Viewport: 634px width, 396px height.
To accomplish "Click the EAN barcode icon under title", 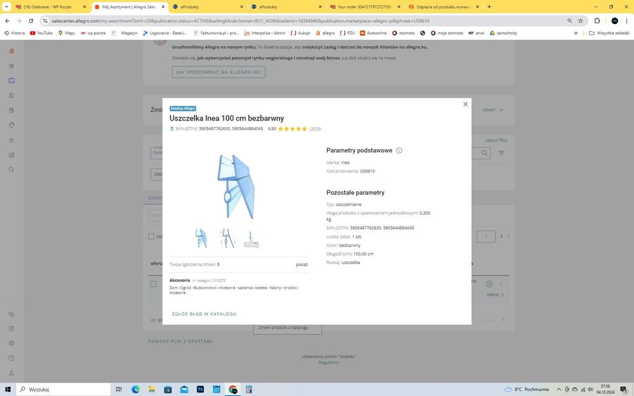I will 172,129.
